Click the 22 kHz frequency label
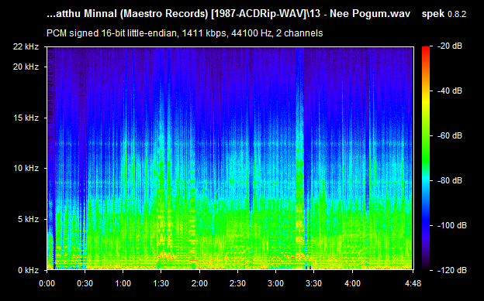This screenshot has width=484, height=301. point(26,47)
